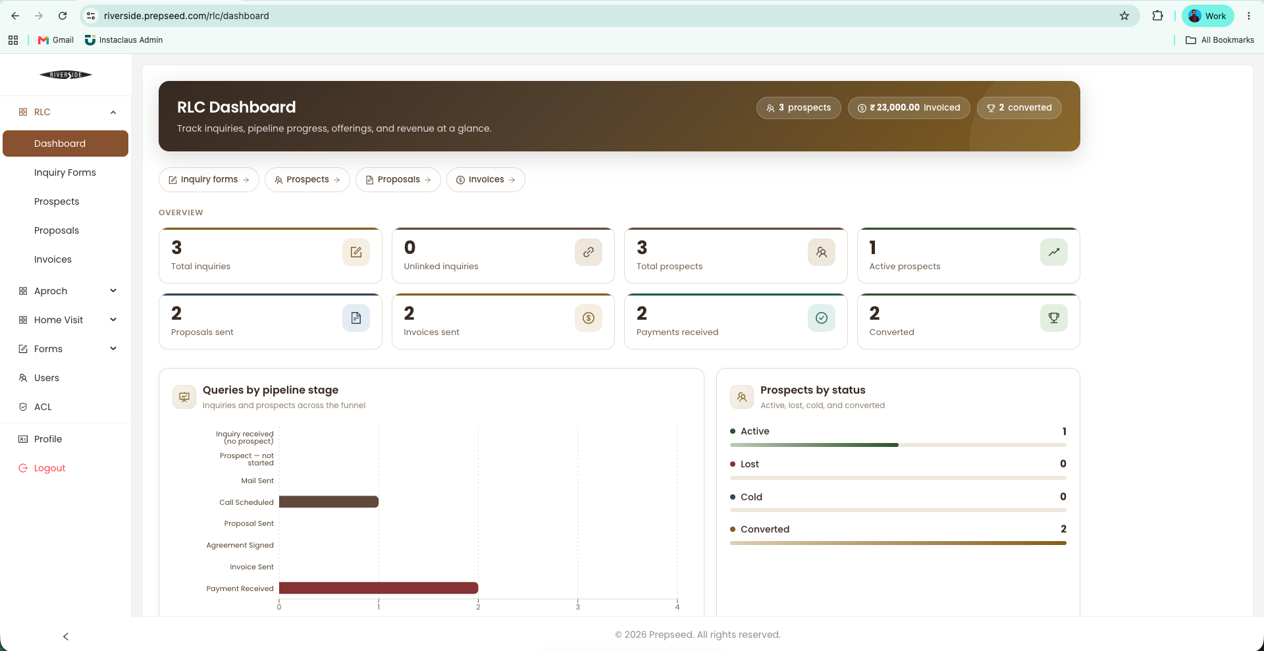Viewport: 1264px width, 651px height.
Task: Click the Prospects by status icon
Action: pos(742,397)
